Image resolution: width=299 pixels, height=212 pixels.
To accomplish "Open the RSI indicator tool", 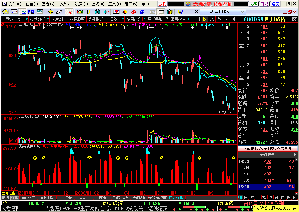I will (x=31, y=12).
